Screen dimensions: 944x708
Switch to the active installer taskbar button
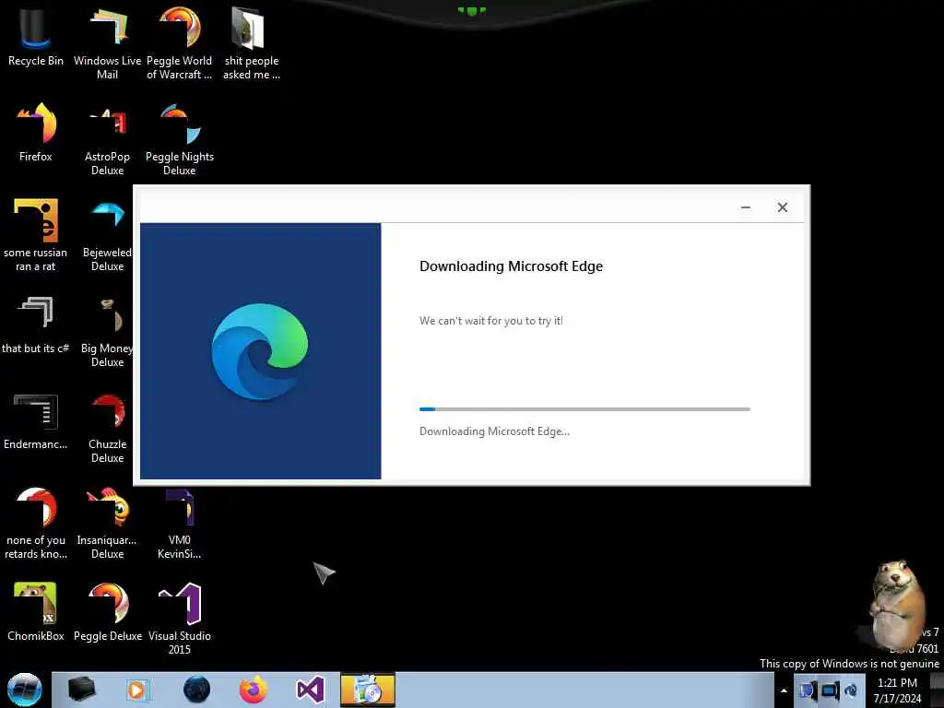tap(368, 690)
